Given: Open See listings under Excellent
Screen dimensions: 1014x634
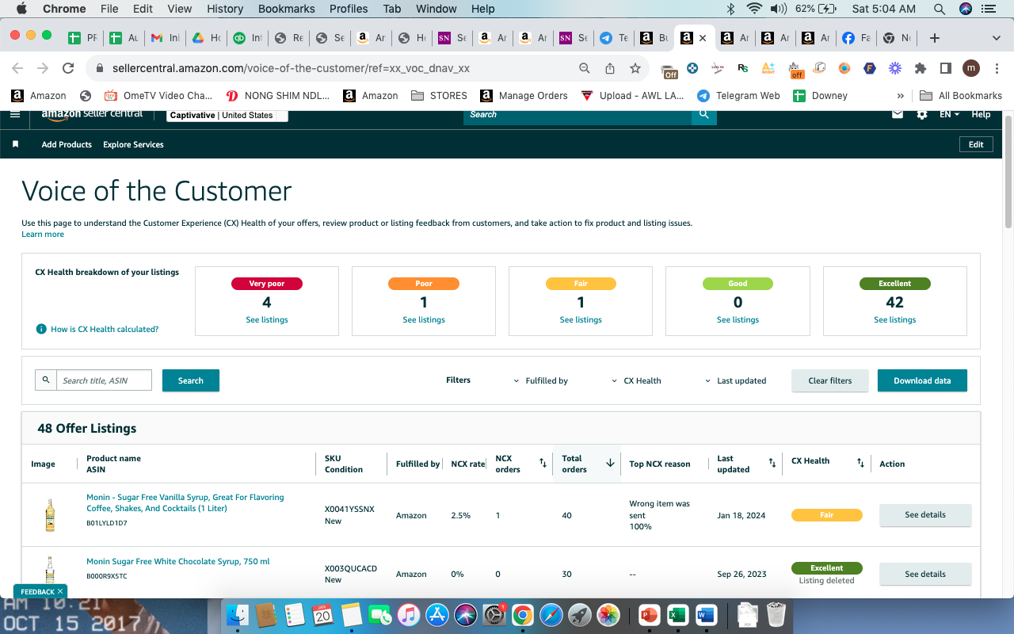Looking at the screenshot, I should (895, 320).
